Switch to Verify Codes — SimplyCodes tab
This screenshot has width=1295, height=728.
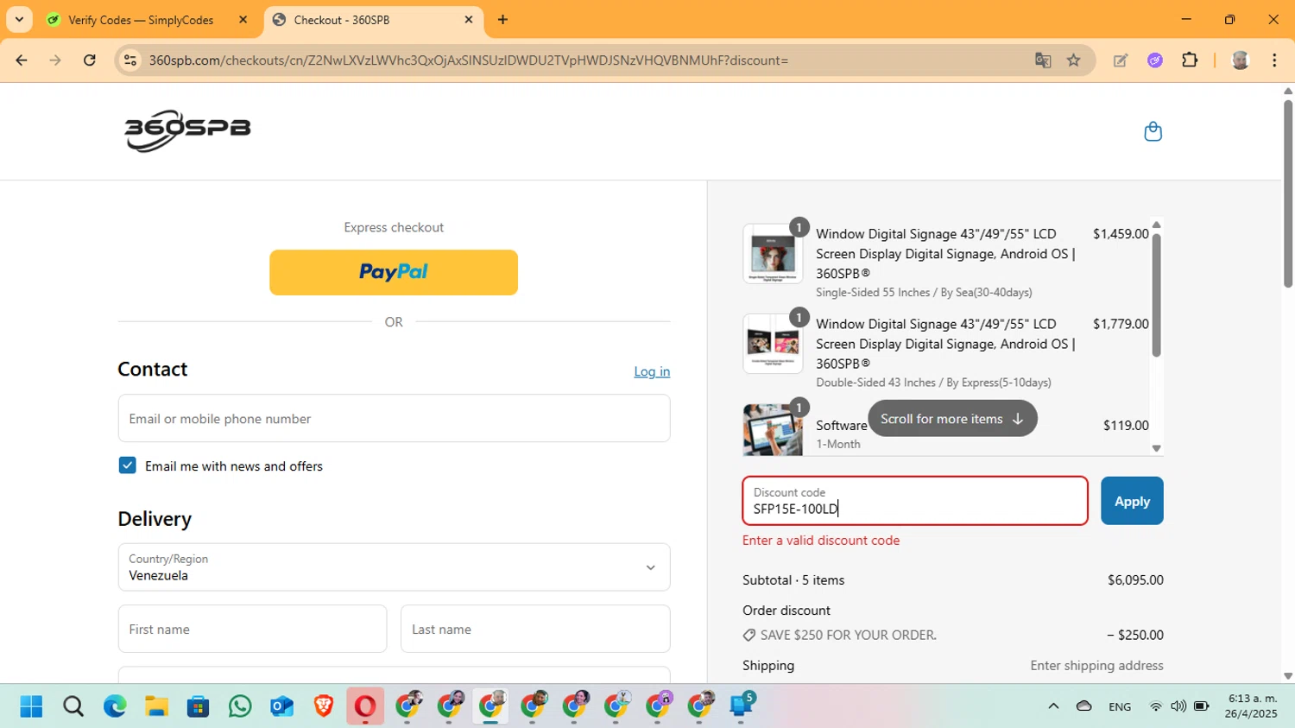(141, 20)
